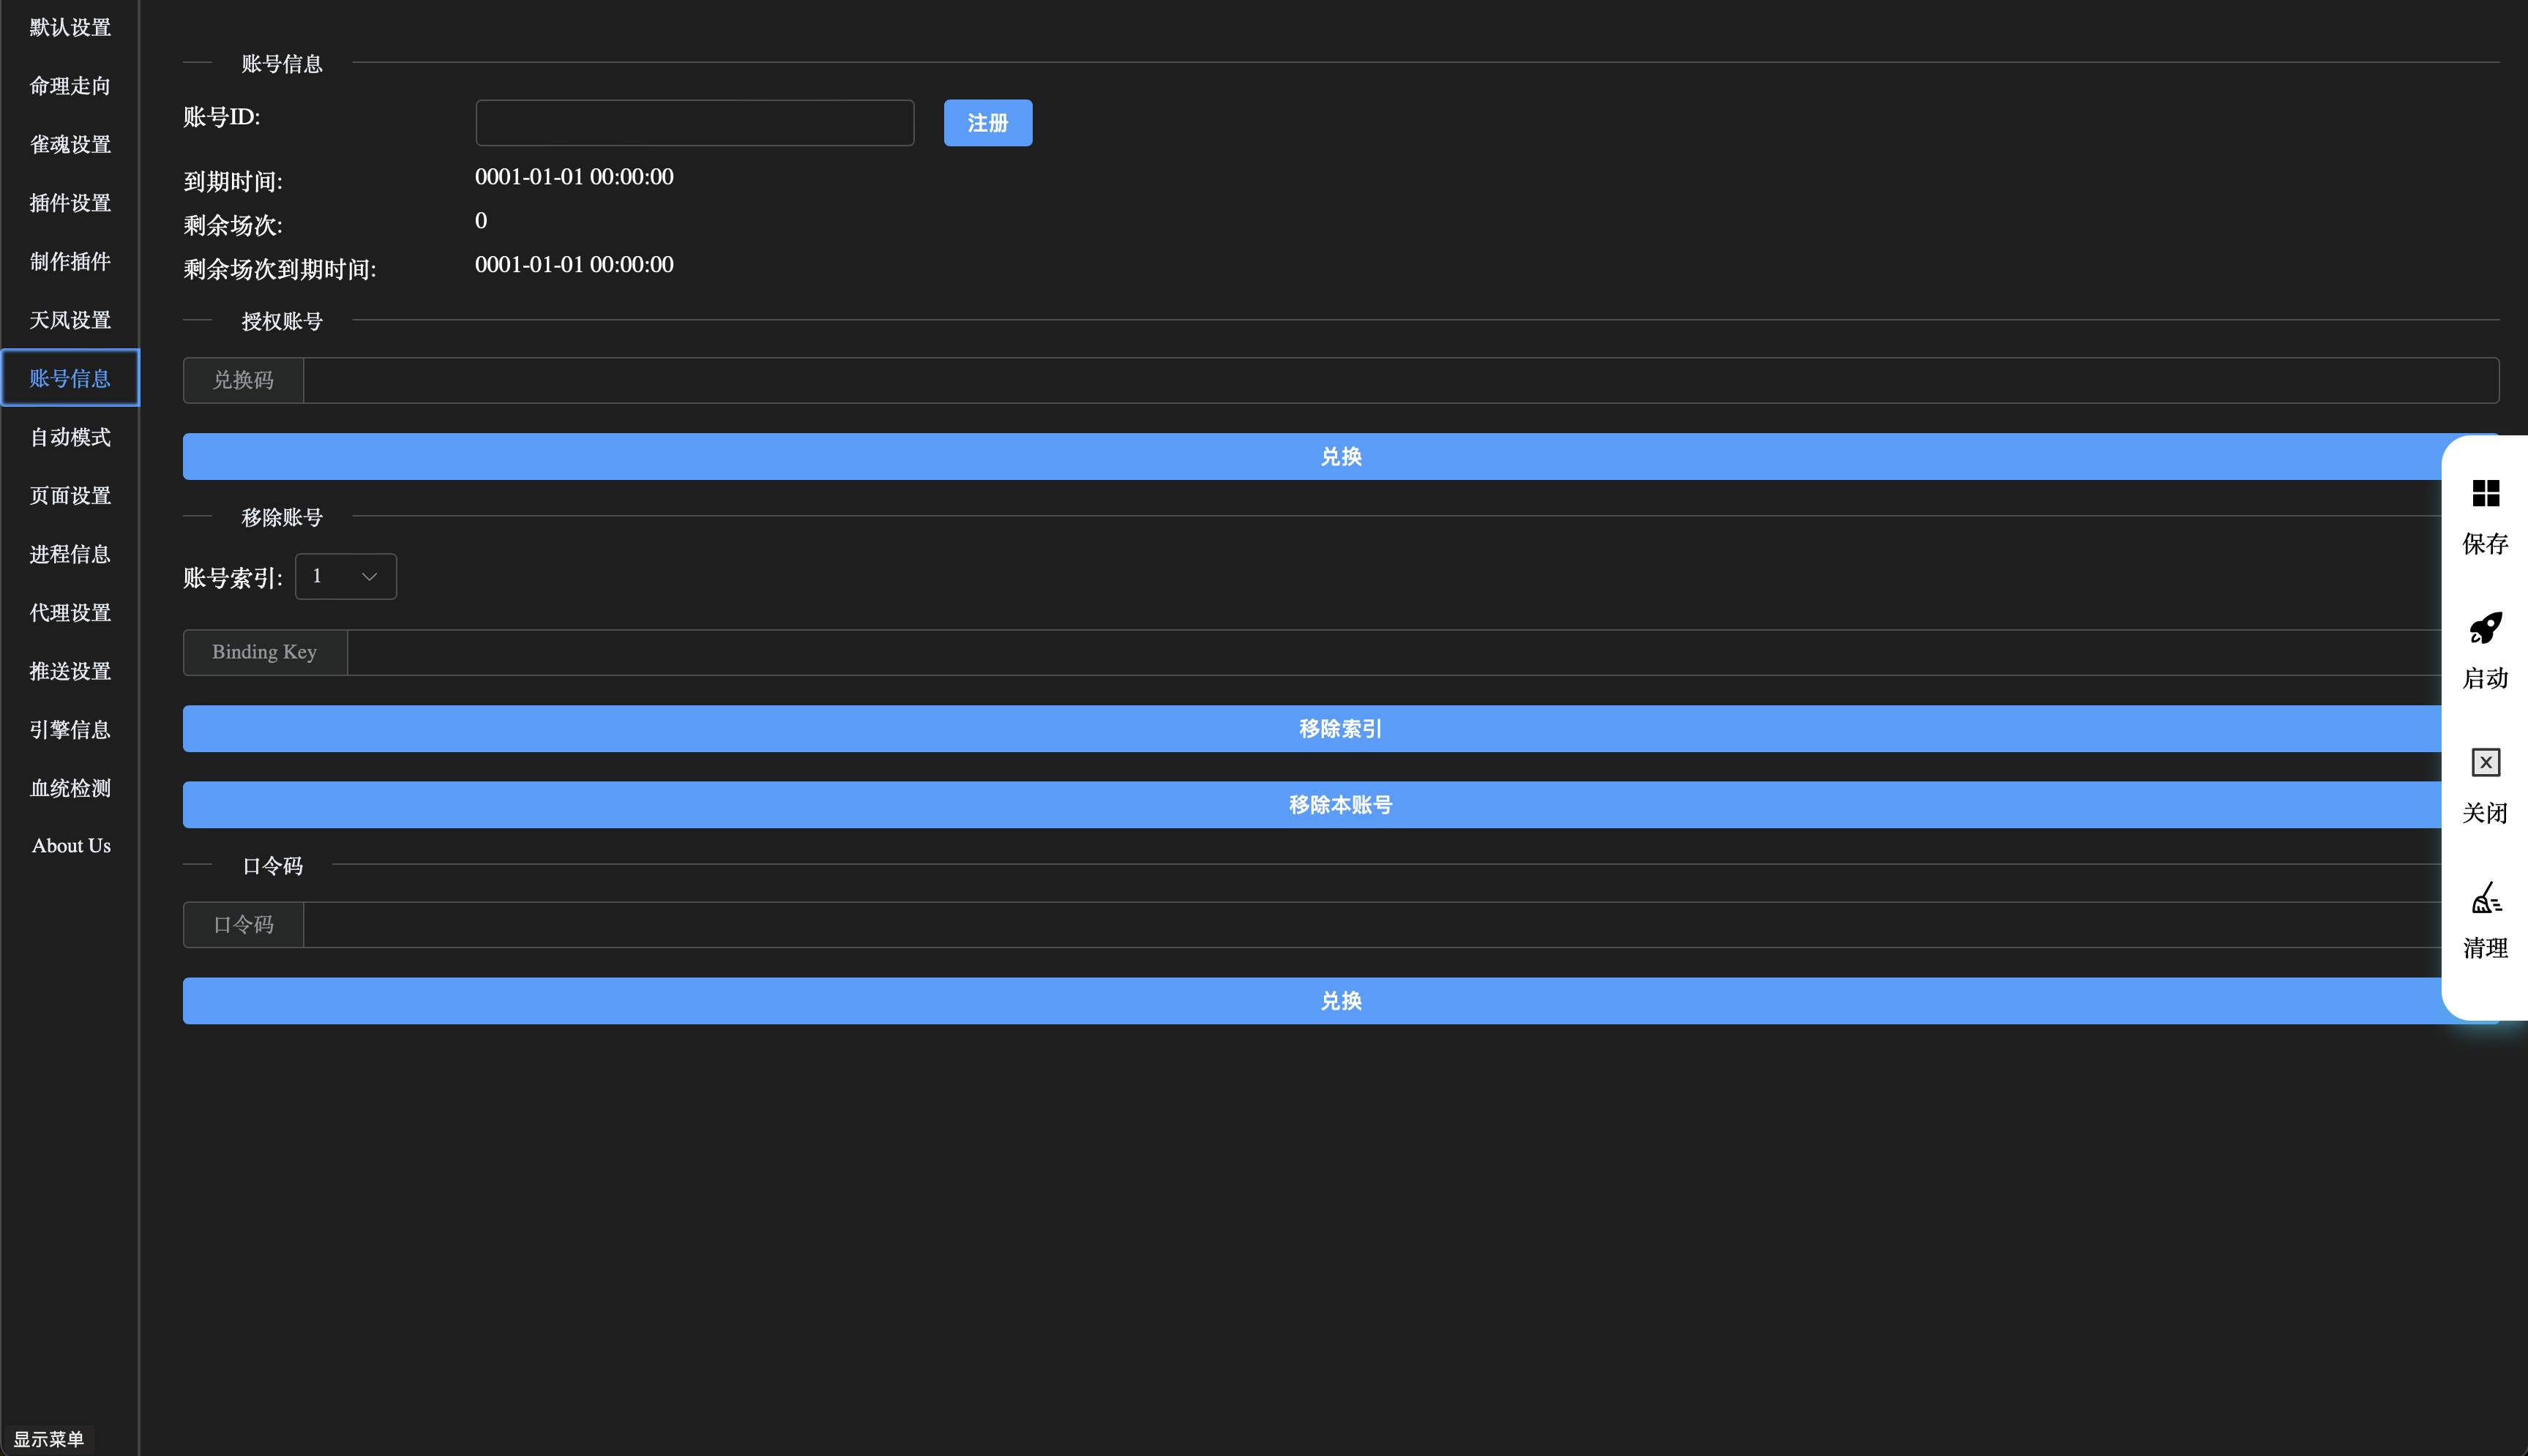Go to 血统检测 in the sidebar

(x=70, y=788)
